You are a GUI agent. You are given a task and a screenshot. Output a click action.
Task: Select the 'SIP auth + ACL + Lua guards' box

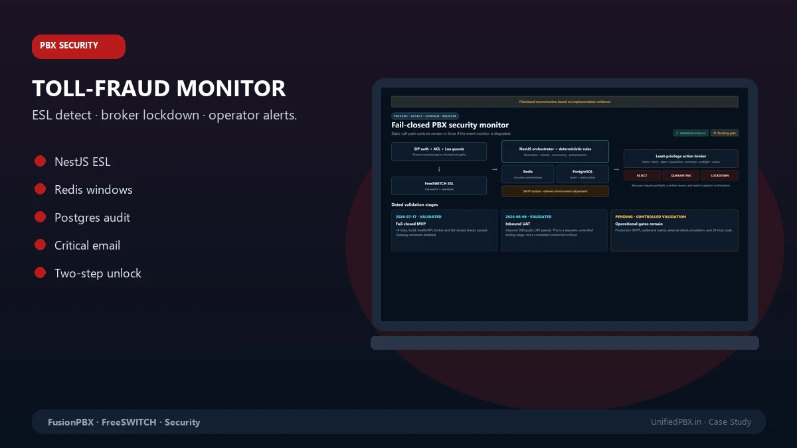[439, 151]
